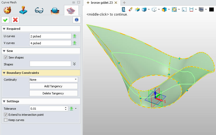
Task: Click the zoom magnifier toolbar icon
Action: 174,9
